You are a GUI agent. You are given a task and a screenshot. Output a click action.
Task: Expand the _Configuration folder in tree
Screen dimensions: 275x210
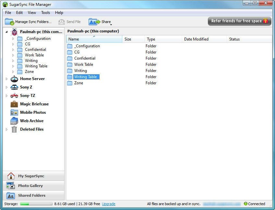(13, 39)
